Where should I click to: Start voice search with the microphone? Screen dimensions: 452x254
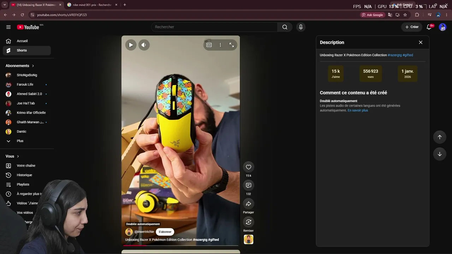click(x=301, y=27)
